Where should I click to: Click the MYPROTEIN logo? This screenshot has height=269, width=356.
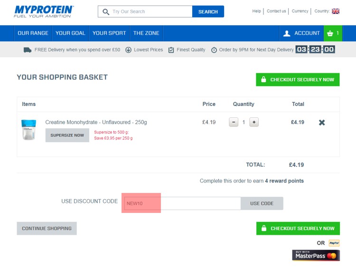coord(43,11)
